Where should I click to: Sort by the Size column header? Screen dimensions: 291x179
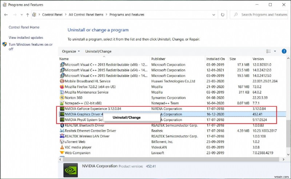(232, 59)
